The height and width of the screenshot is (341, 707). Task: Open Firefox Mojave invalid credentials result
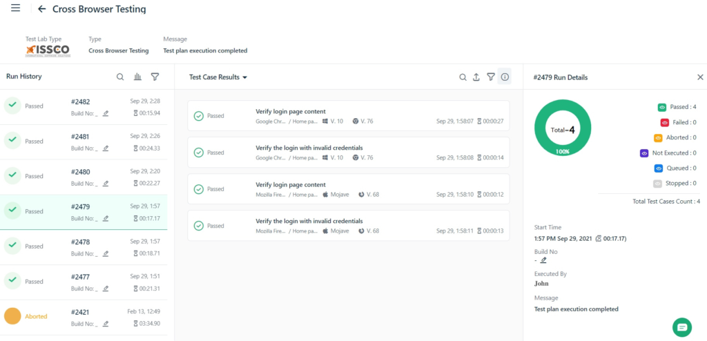[x=349, y=226]
